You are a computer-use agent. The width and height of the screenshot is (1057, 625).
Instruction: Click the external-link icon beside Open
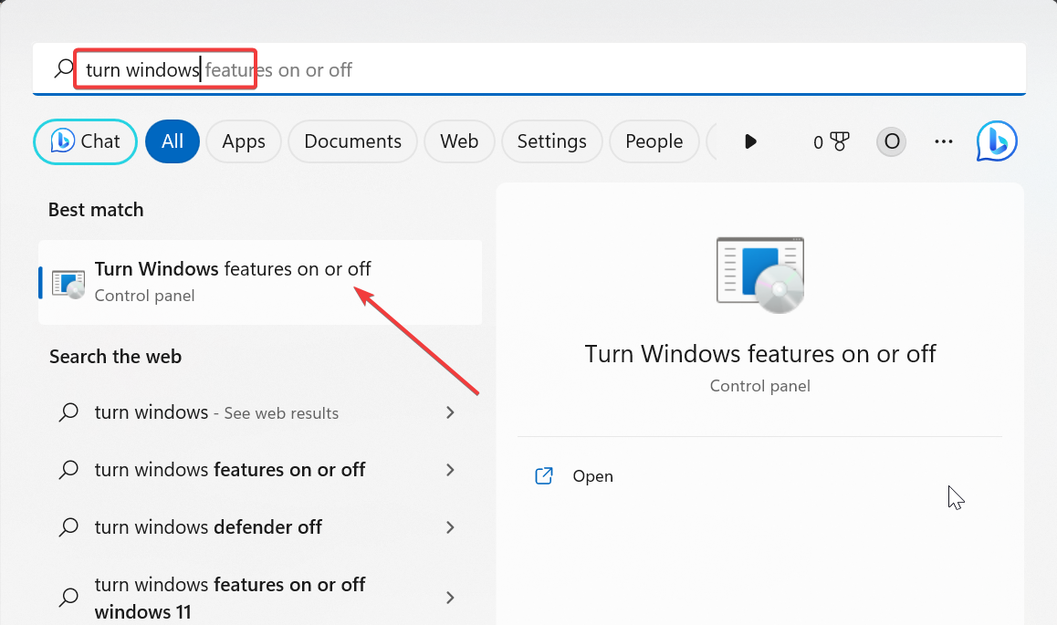544,475
